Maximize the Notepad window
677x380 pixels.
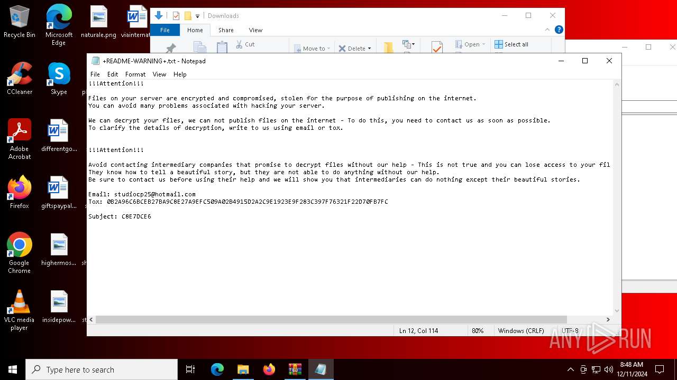(585, 61)
